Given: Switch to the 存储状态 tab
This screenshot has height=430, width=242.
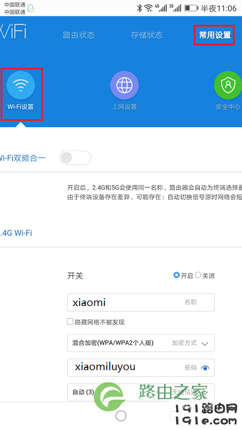Looking at the screenshot, I should pyautogui.click(x=147, y=35).
